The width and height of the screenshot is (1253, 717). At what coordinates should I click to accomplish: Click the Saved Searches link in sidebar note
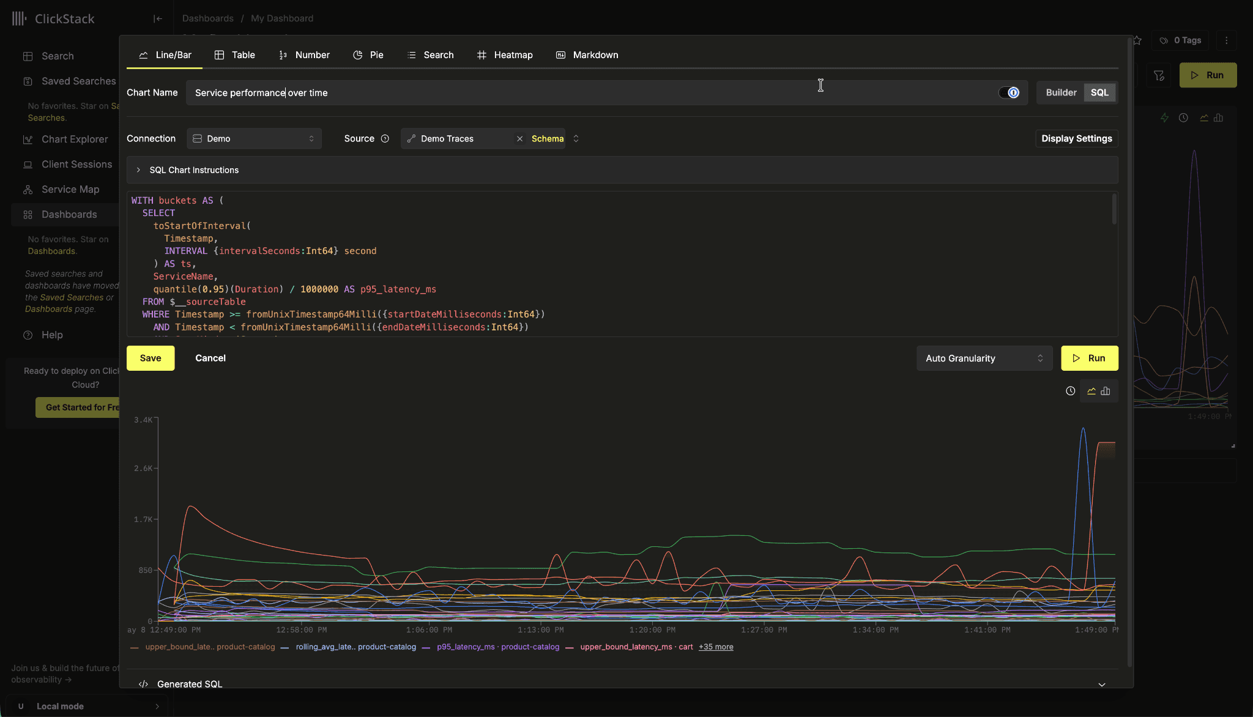[72, 298]
